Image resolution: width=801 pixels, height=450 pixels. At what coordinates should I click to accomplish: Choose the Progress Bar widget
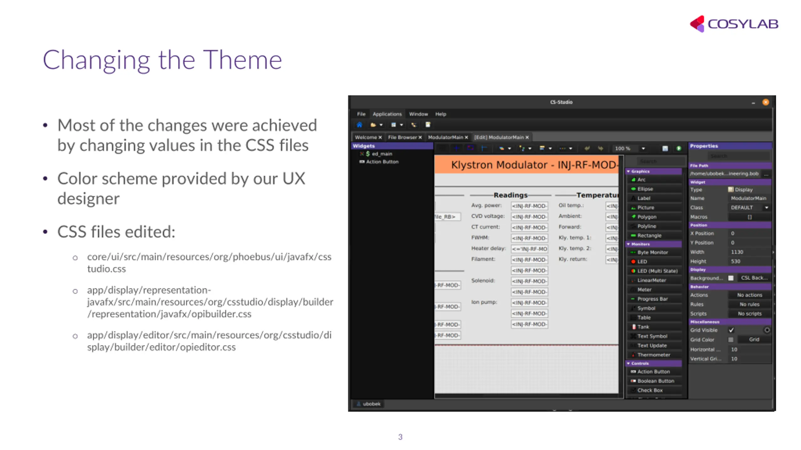(x=654, y=299)
